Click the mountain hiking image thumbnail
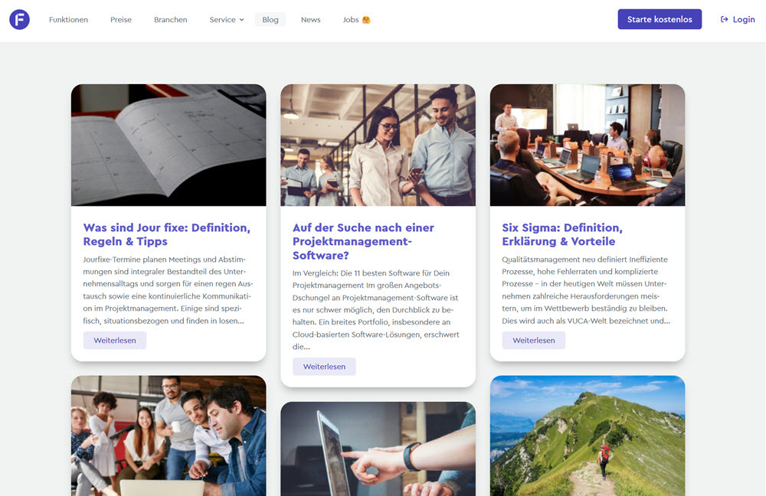 587,436
